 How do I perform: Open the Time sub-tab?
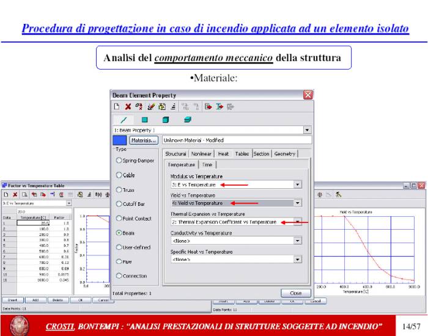click(207, 165)
